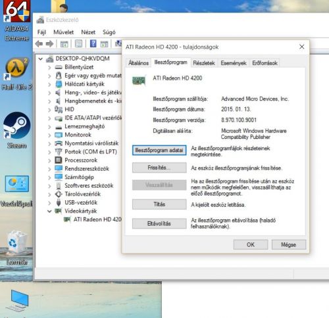
Task: Click the toolbar icon right of help icon
Action: (104, 44)
